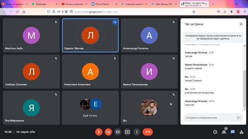Go to the browser home page
The height and width of the screenshot is (139, 248).
tap(24, 12)
